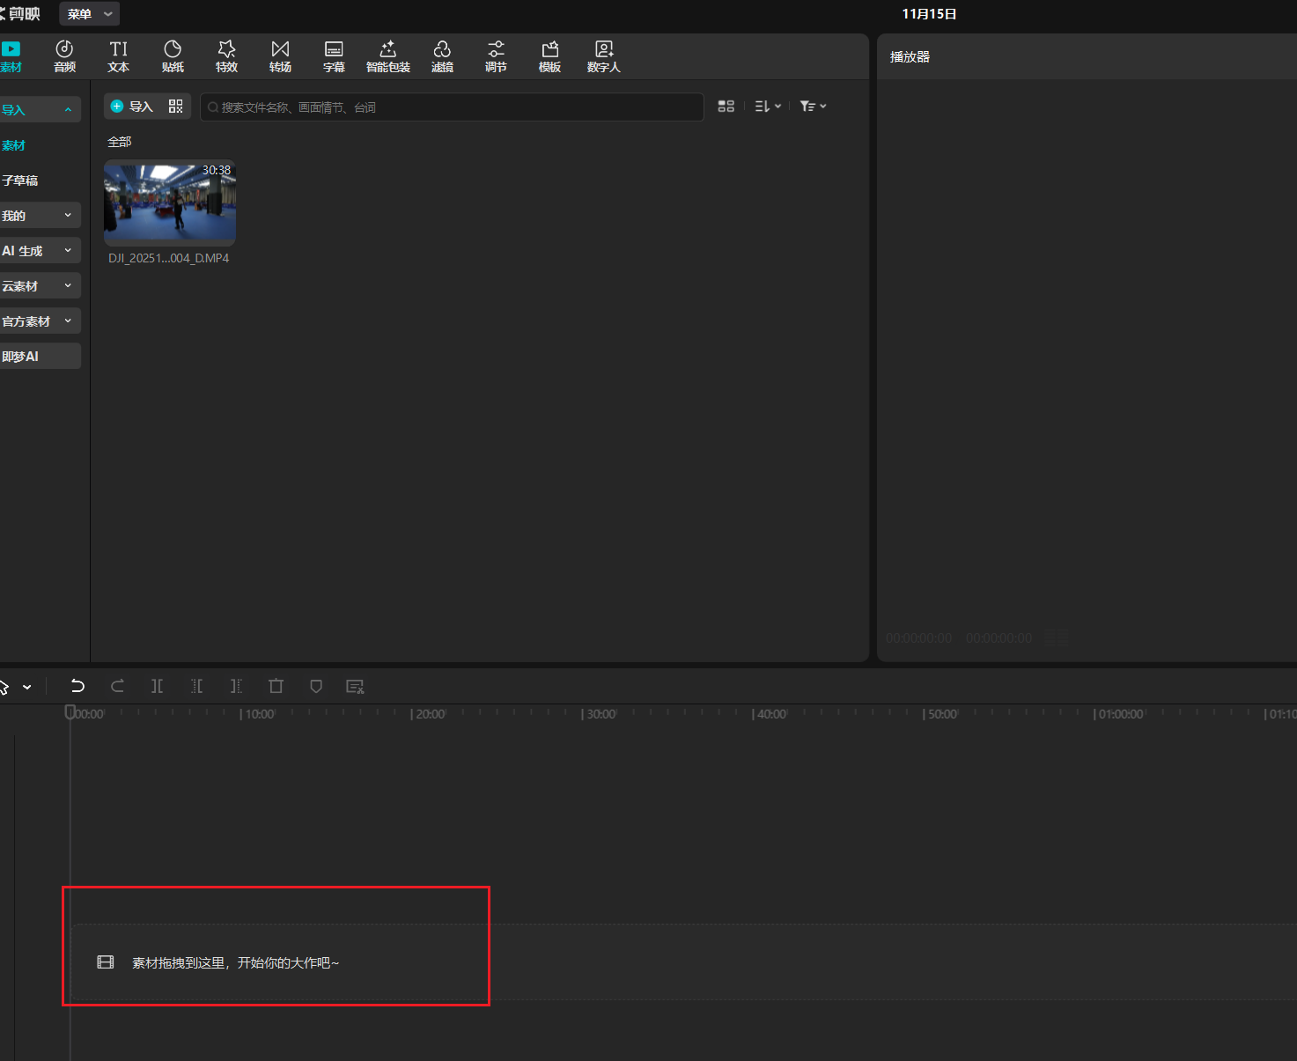This screenshot has width=1297, height=1061.
Task: Open the sort order dropdown
Action: [x=767, y=107]
